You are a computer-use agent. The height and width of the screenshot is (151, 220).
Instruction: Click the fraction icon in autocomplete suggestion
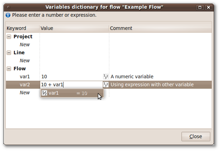pos(44,93)
